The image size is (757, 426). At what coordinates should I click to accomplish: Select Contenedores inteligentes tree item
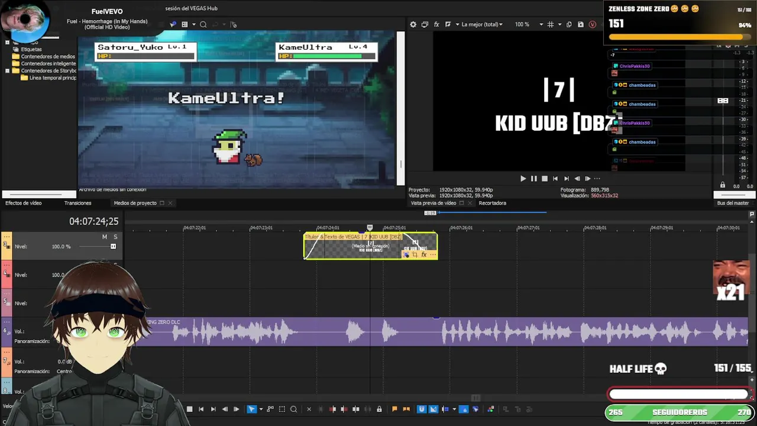pos(48,63)
